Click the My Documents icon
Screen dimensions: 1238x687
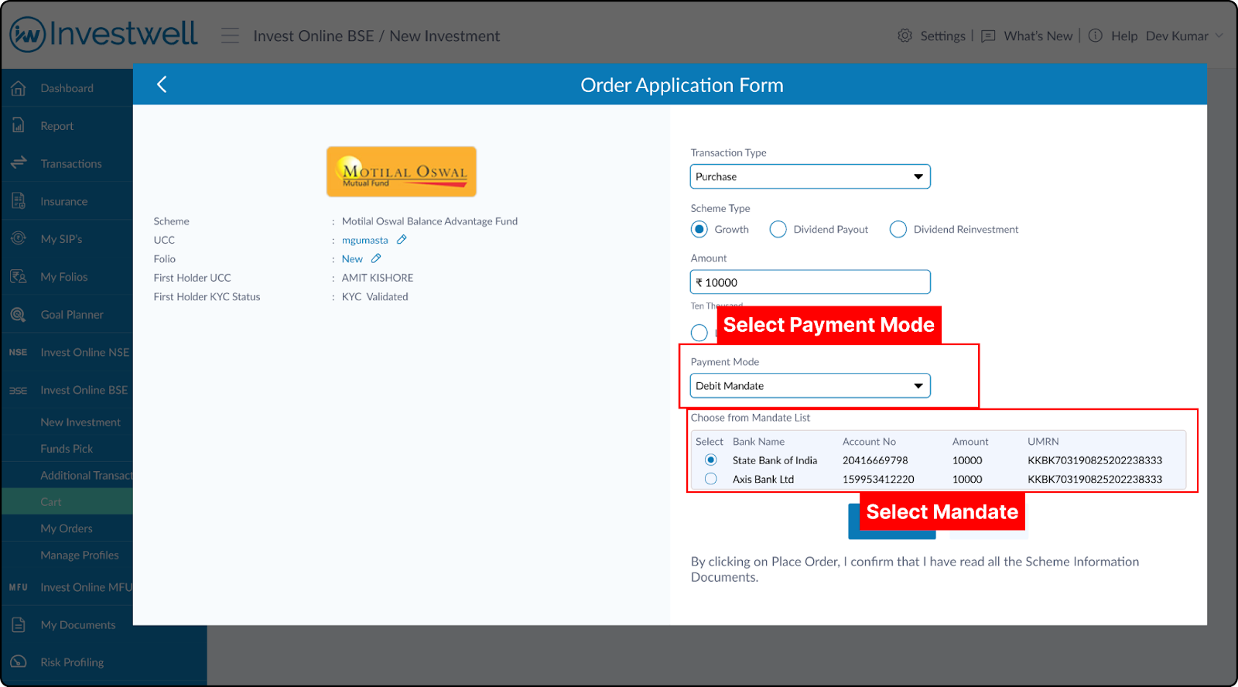pyautogui.click(x=19, y=624)
